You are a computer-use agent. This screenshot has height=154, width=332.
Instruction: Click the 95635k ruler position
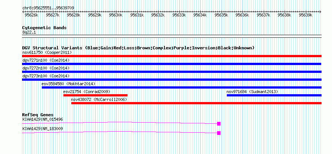point(221,15)
